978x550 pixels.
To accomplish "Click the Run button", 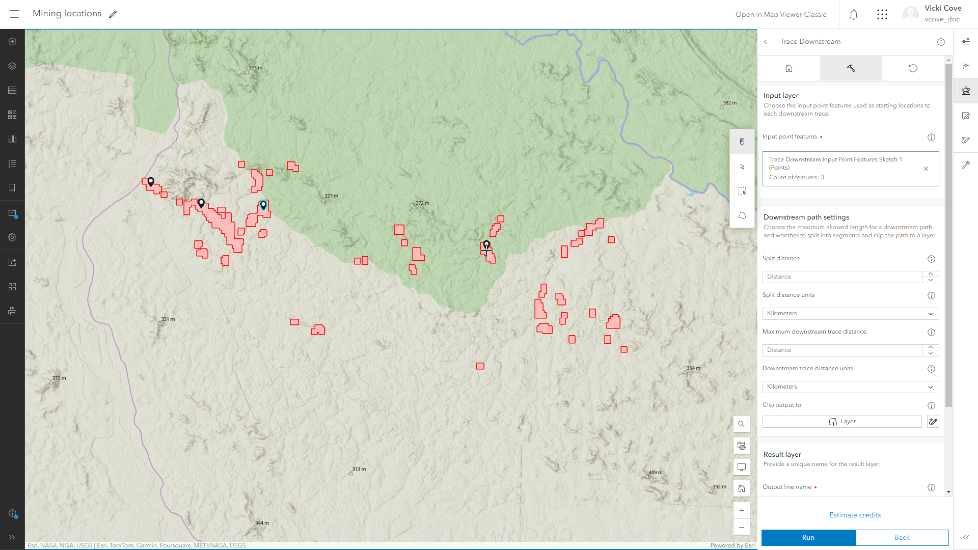I will coord(808,538).
